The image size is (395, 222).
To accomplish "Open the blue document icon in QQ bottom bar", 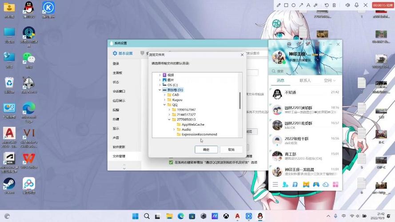I will point(295,185).
